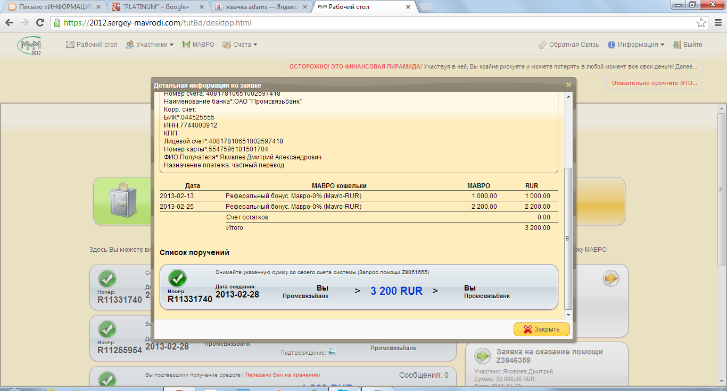Open the Заявка на оказание помощи Z3946359 heading
The height and width of the screenshot is (391, 727).
(550, 356)
